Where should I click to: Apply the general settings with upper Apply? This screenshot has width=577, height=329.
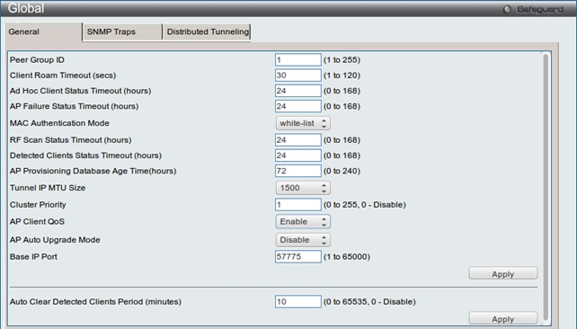pyautogui.click(x=502, y=273)
